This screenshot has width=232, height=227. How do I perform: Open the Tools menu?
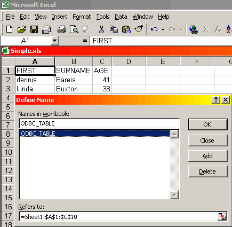(103, 17)
